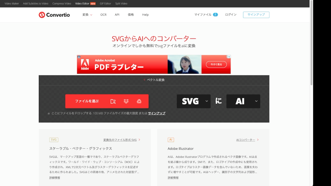Screen dimensions: 331x186
Task: Choose file from Dropbox icon
Action: pos(126,101)
